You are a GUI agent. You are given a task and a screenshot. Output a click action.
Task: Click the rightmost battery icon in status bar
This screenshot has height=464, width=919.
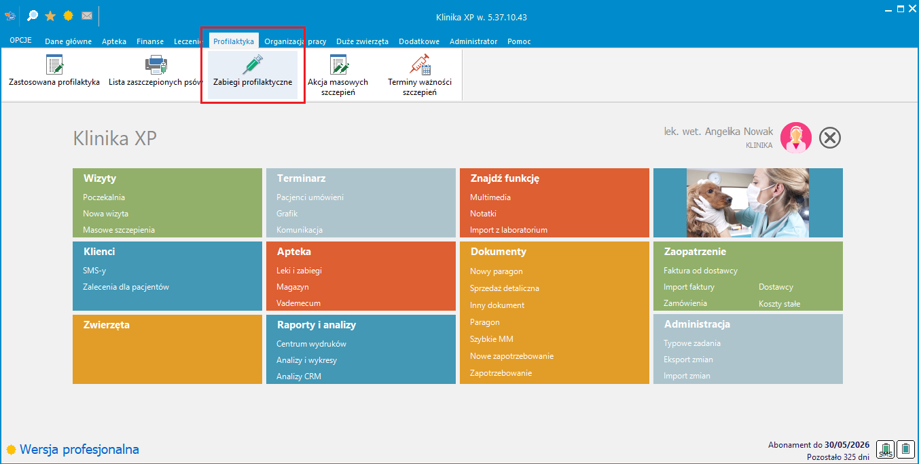905,448
